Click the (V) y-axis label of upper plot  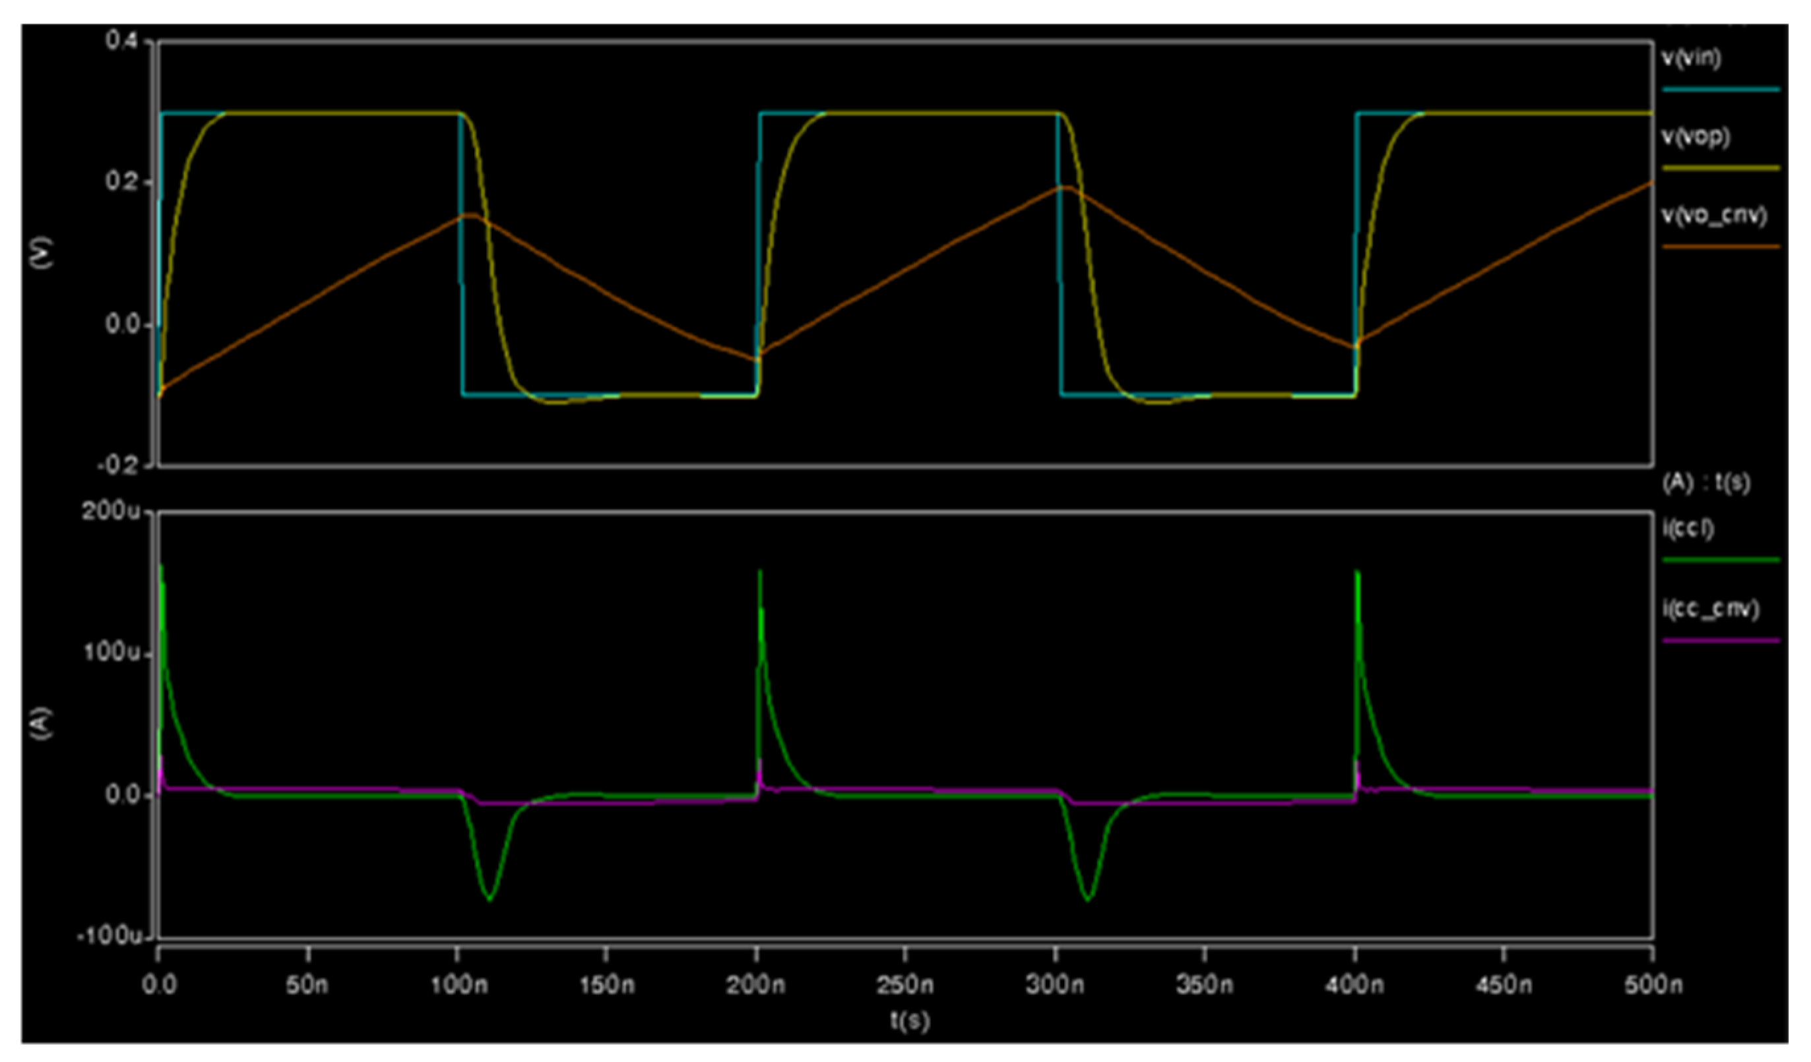pyautogui.click(x=43, y=254)
